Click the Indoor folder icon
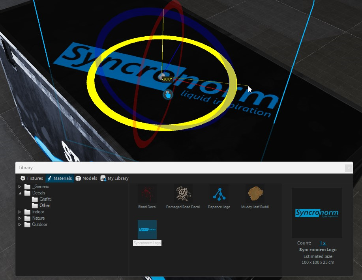Image resolution: width=362 pixels, height=280 pixels. (27, 212)
